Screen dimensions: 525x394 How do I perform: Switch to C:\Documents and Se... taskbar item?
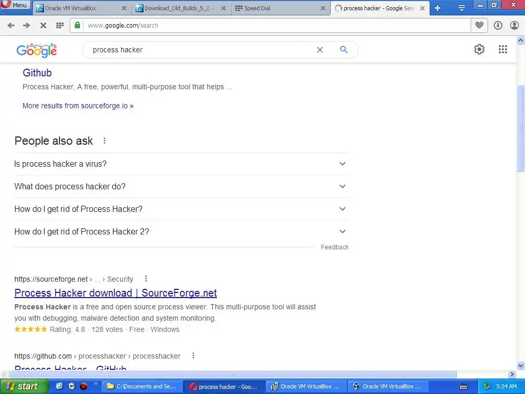point(142,387)
